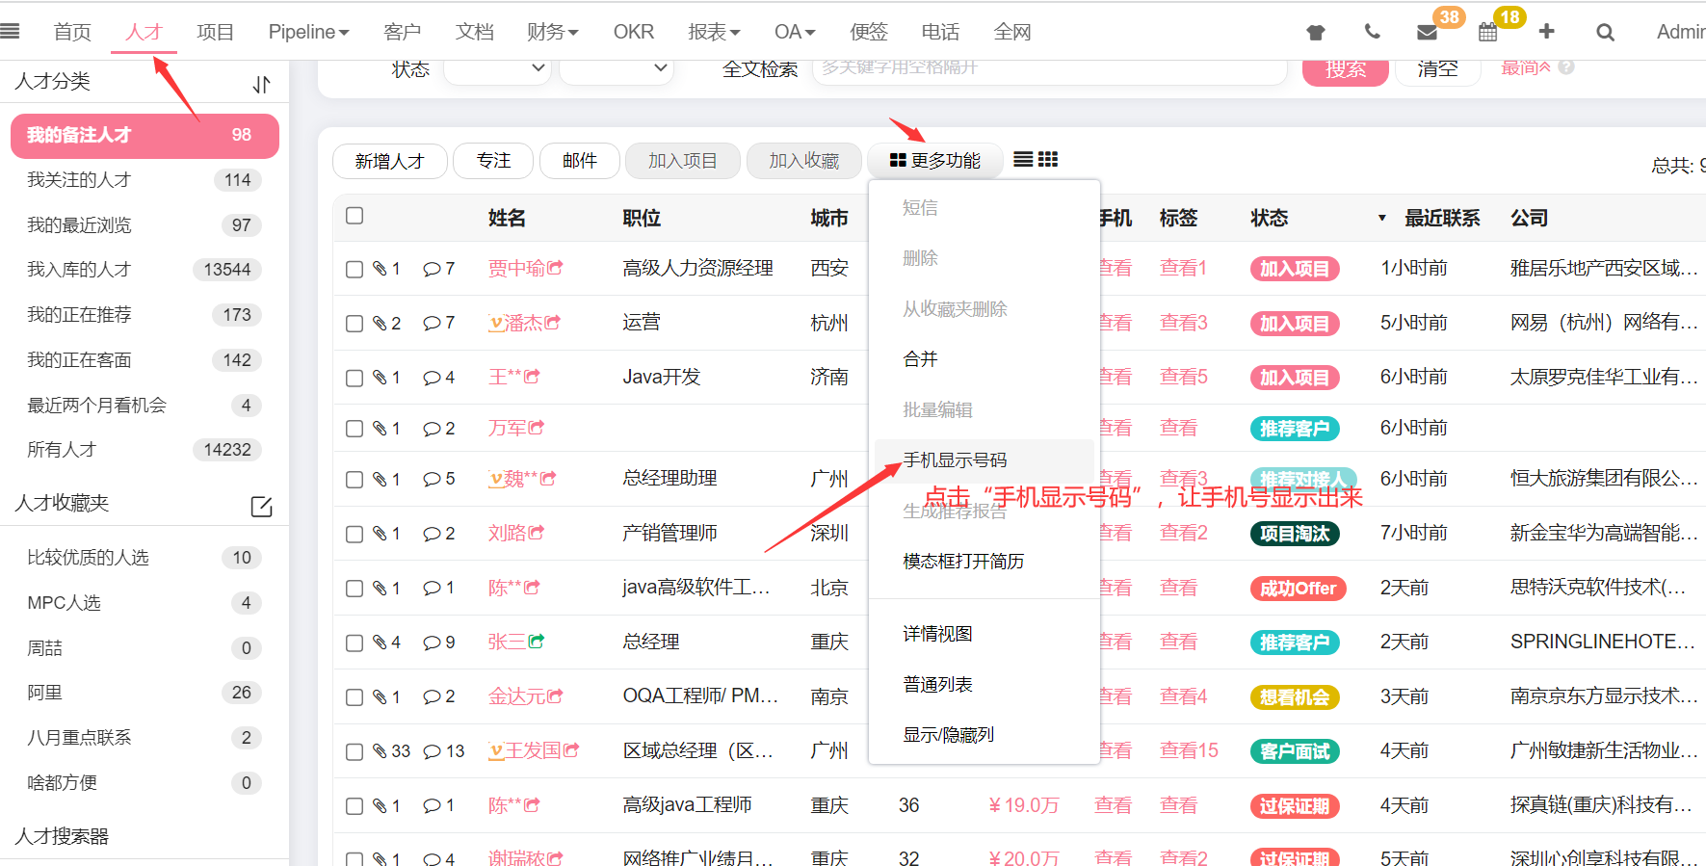Click the 状态 column sort arrow
Image resolution: width=1706 pixels, height=866 pixels.
[1382, 218]
